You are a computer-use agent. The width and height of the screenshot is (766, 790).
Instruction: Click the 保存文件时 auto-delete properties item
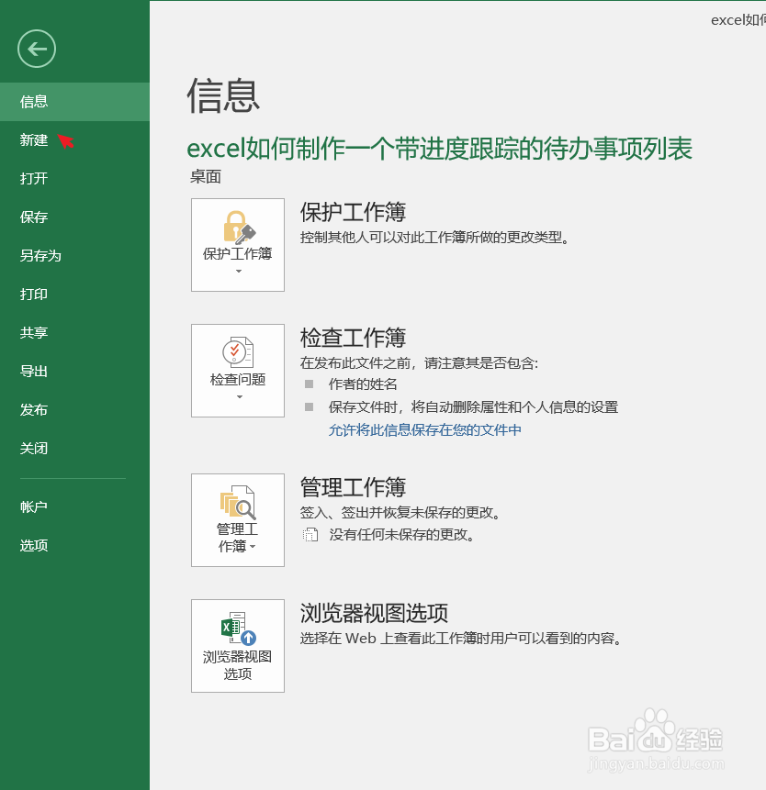[473, 407]
